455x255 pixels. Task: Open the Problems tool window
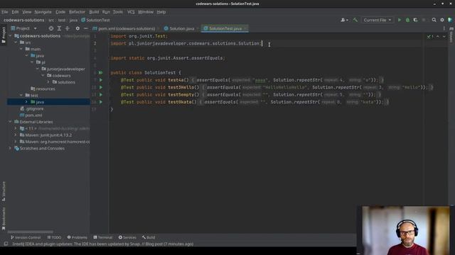[x=77, y=237]
